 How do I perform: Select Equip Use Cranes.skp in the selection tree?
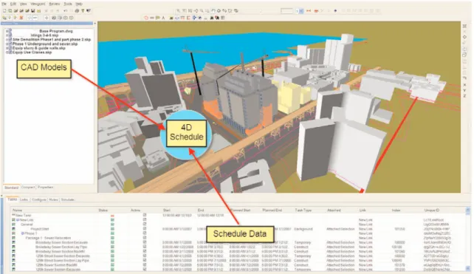pos(32,52)
